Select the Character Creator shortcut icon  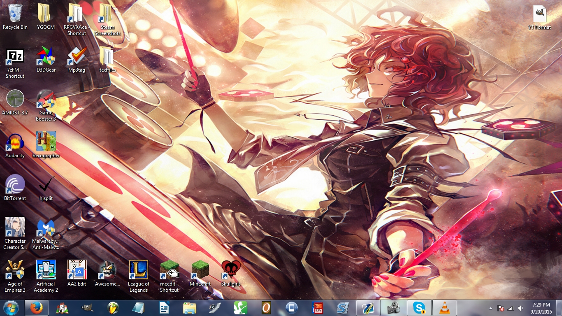click(15, 234)
